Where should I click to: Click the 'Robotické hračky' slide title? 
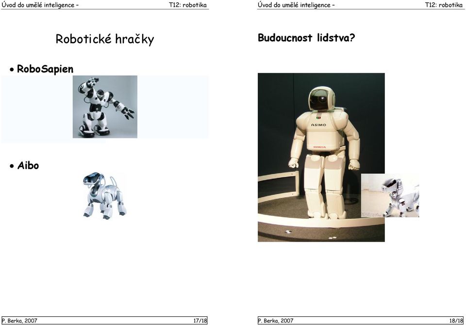click(x=105, y=39)
